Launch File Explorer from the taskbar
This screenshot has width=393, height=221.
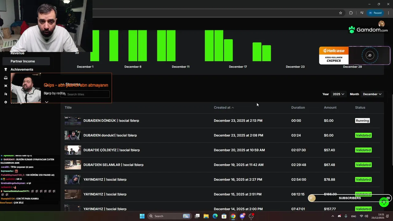pyautogui.click(x=206, y=216)
